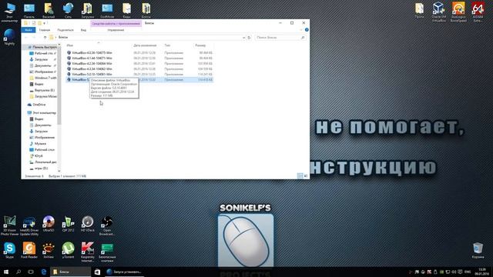Sort by the Date modified column header
The image size is (493, 277).
point(145,45)
